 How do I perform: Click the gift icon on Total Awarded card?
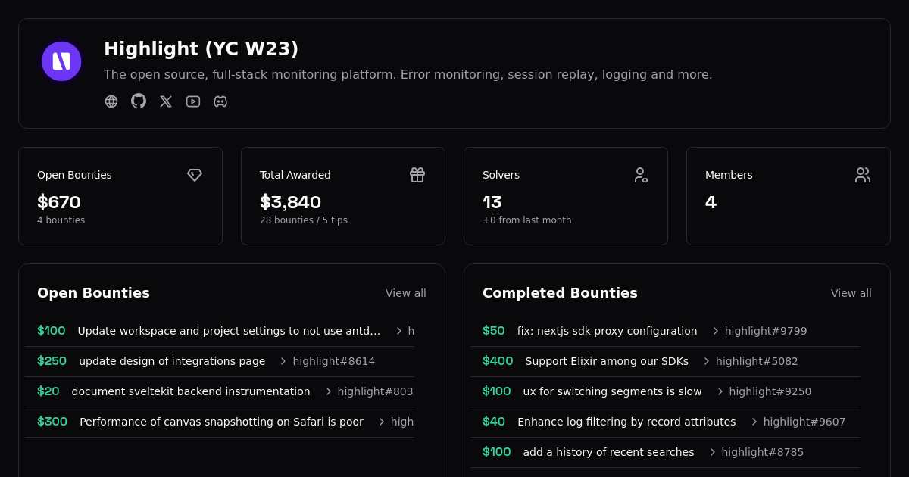tap(417, 175)
